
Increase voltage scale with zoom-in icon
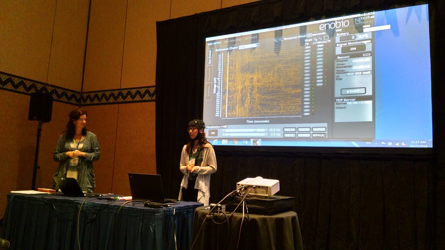click(x=315, y=39)
